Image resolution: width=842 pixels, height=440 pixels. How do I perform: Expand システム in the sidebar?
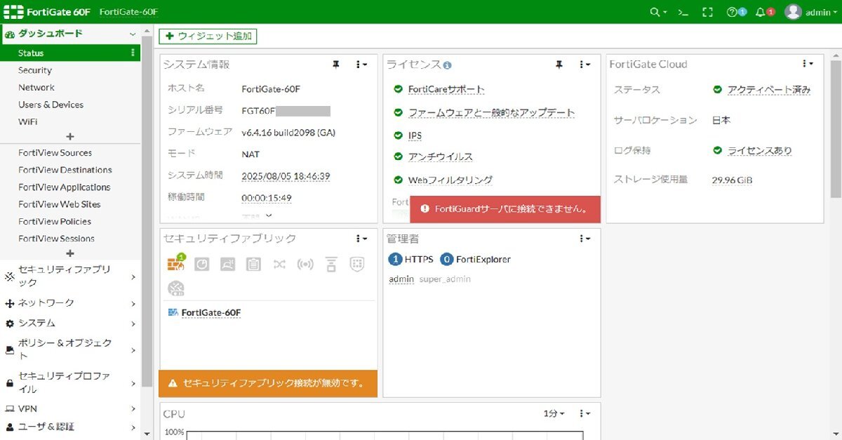(x=70, y=324)
